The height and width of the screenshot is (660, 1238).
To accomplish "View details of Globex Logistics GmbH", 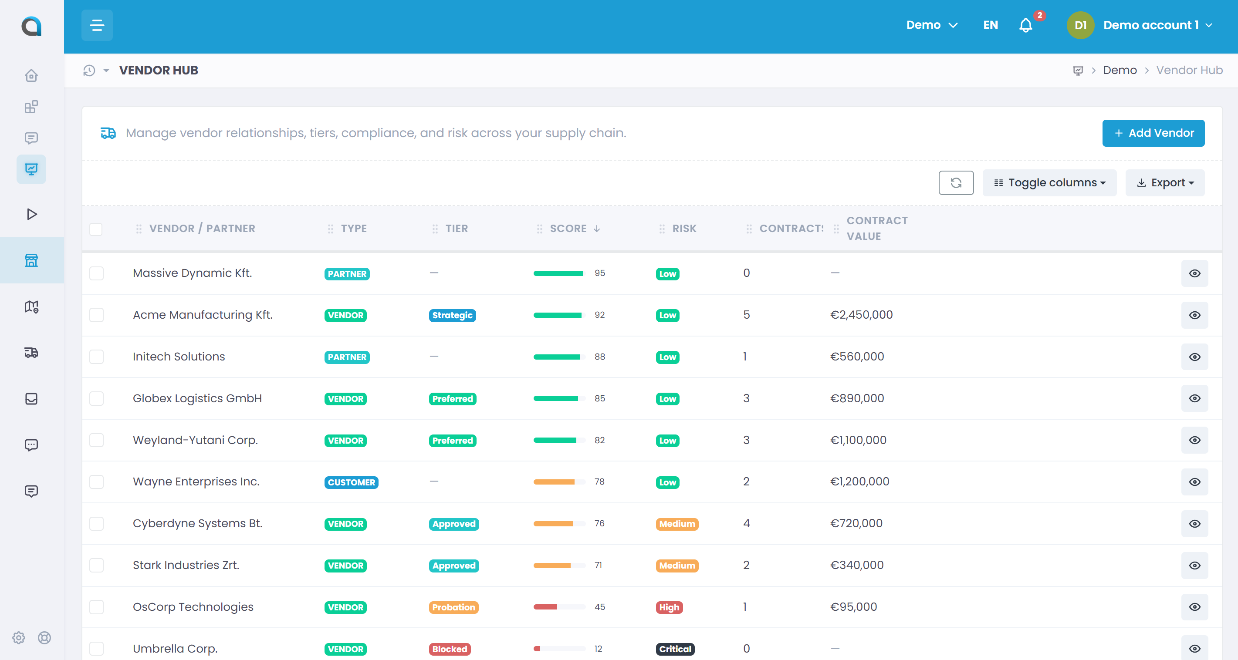I will pyautogui.click(x=1194, y=398).
